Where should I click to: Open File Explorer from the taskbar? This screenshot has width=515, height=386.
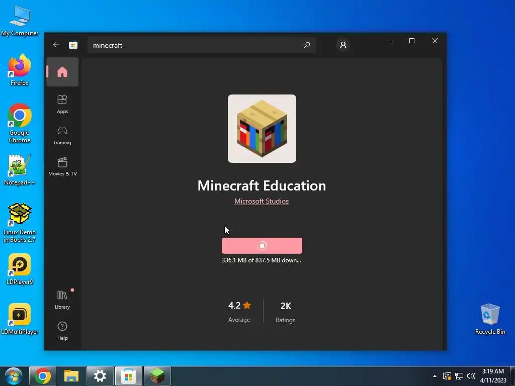[x=71, y=376]
